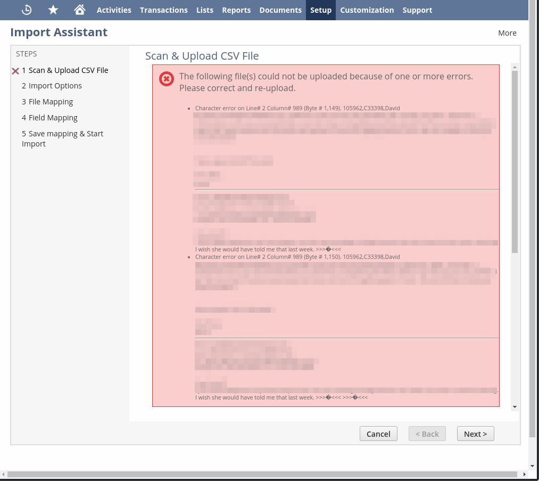This screenshot has height=481, width=539.
Task: Open the shortcuts star icon
Action: click(x=53, y=10)
